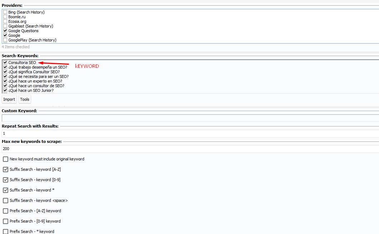Check the Bing (Search History) provider

click(x=5, y=12)
